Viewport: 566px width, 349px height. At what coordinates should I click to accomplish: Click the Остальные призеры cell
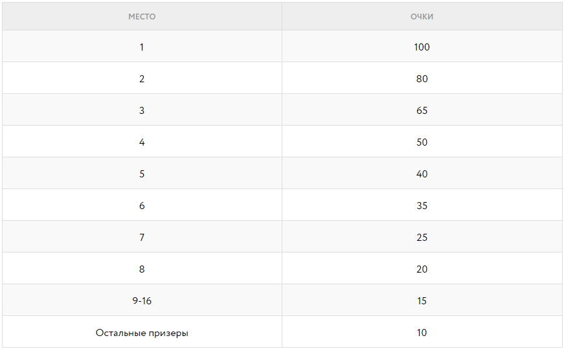[x=142, y=333]
